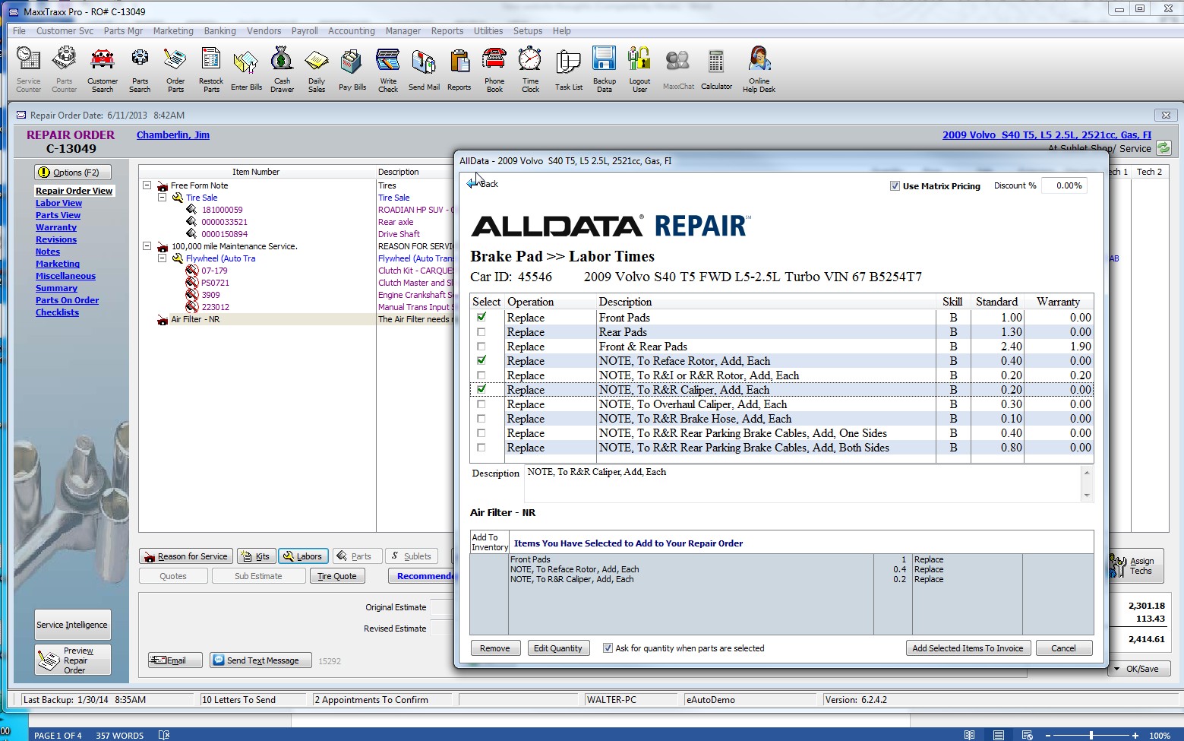The image size is (1184, 741).
Task: Open the Cash Drawer
Action: tap(282, 69)
